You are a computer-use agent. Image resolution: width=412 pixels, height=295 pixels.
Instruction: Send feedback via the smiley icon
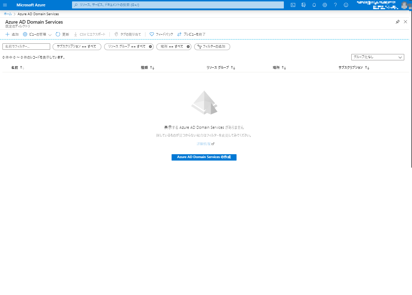346,5
